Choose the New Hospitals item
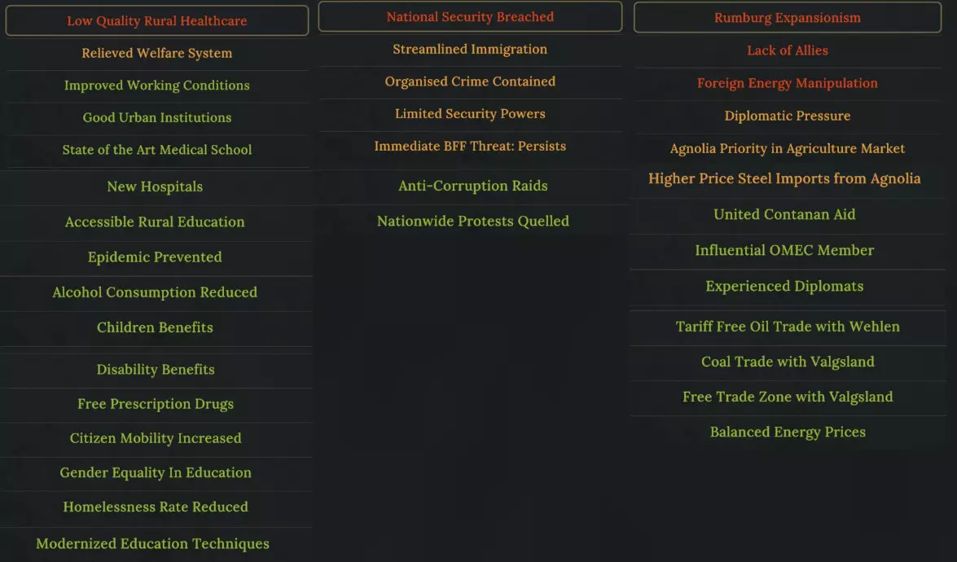957x562 pixels. click(155, 187)
